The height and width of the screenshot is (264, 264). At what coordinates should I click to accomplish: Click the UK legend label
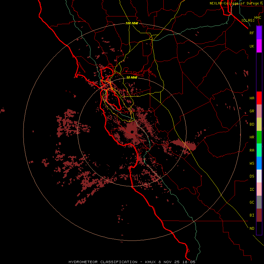pyautogui.click(x=252, y=46)
